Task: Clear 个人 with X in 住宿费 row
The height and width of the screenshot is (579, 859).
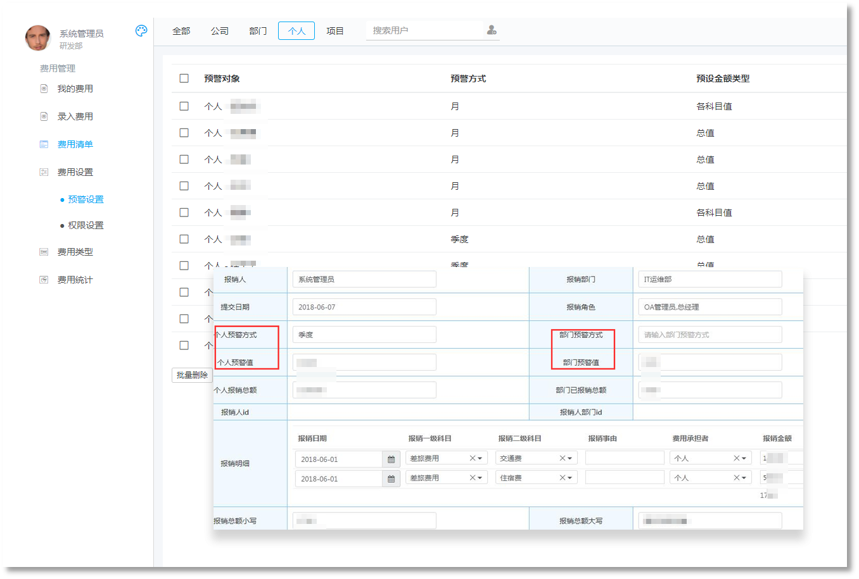Action: pyautogui.click(x=736, y=478)
